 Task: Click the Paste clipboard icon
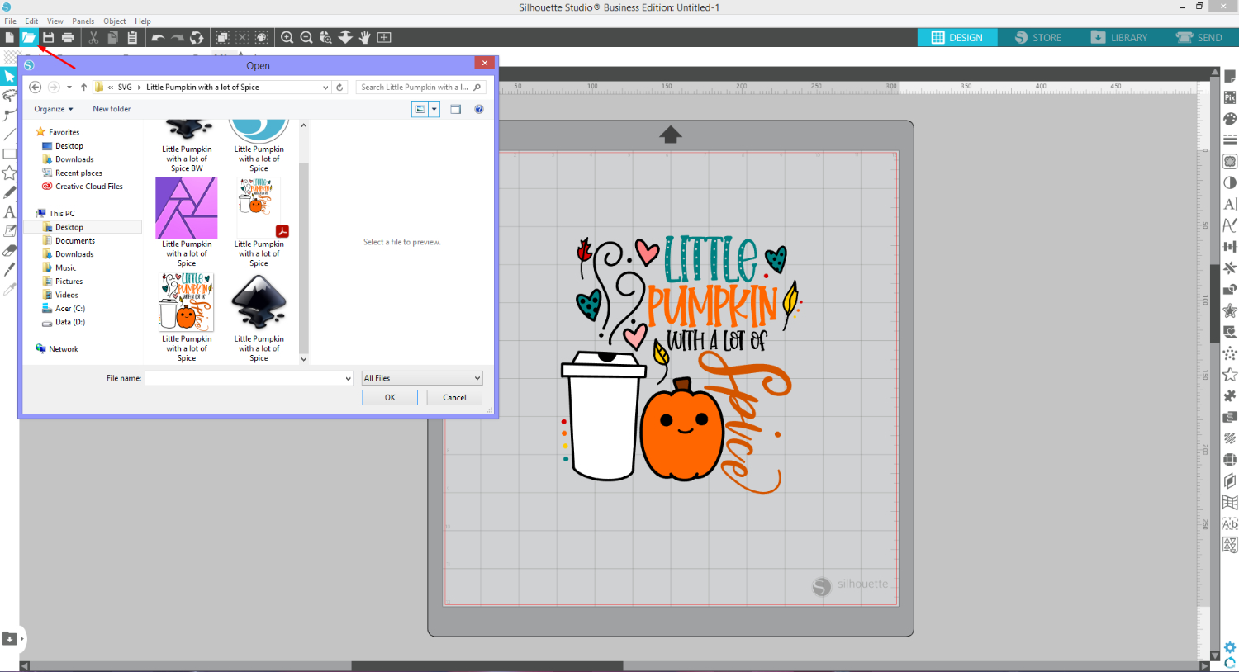[132, 37]
